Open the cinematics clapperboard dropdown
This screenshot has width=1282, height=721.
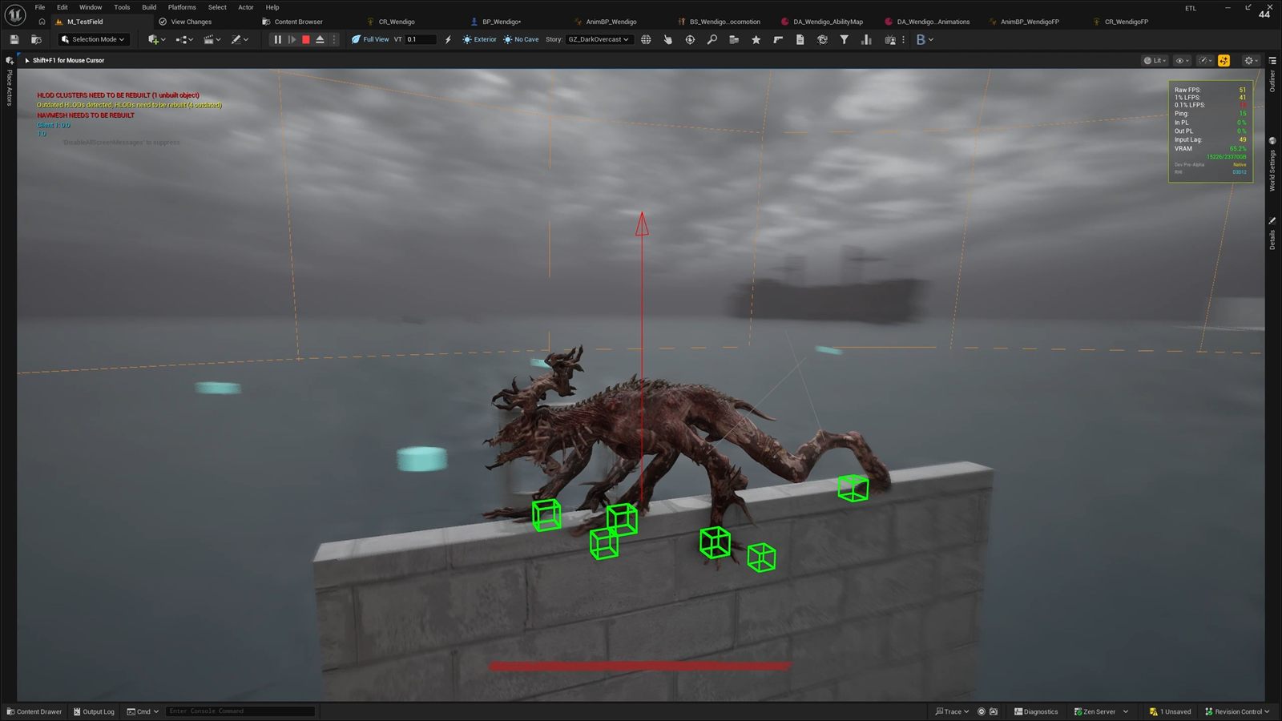tap(212, 39)
